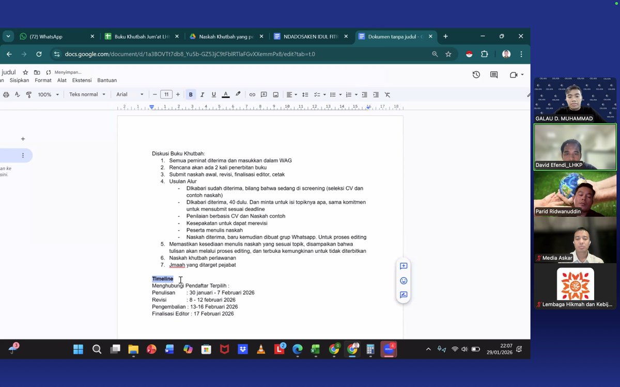Open the line and paragraph spacing icon
Image resolution: width=620 pixels, height=387 pixels.
pyautogui.click(x=305, y=94)
